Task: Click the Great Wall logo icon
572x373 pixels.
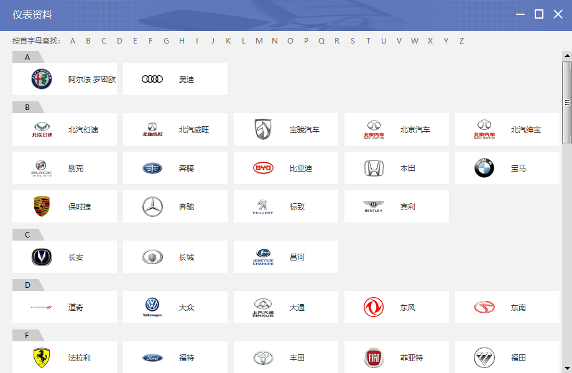Action: point(152,257)
